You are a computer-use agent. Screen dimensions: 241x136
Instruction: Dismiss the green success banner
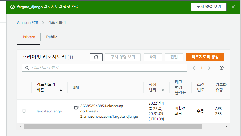233,7
